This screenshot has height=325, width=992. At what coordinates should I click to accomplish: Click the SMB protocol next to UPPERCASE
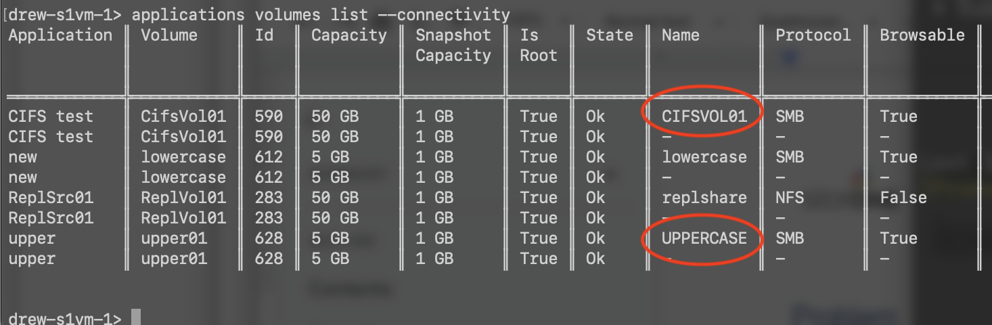[790, 238]
